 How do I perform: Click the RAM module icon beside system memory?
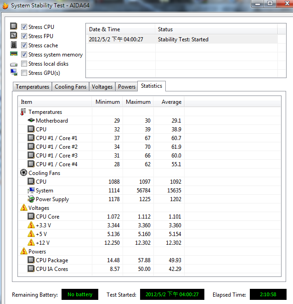click(14, 54)
